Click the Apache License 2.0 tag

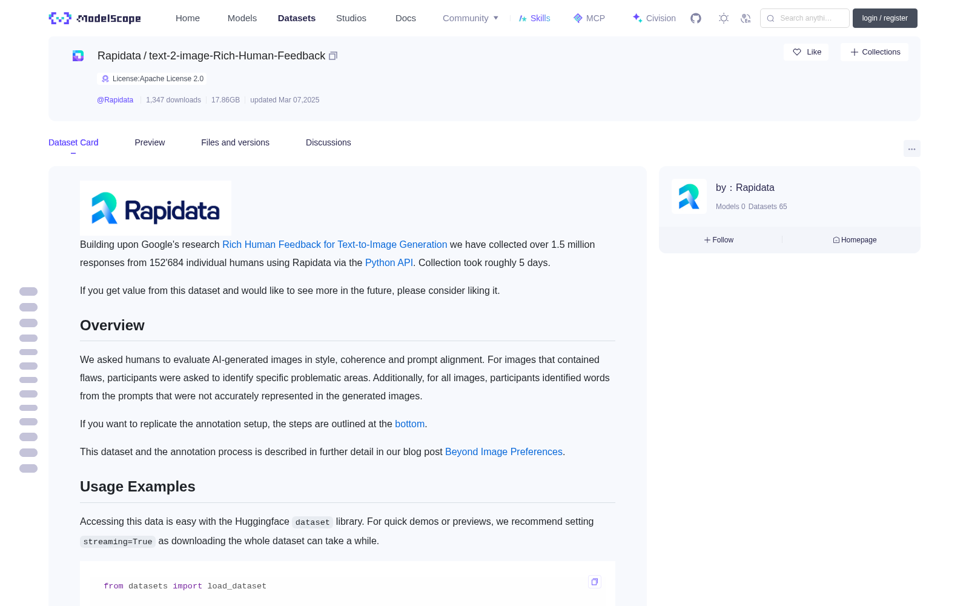pos(151,79)
